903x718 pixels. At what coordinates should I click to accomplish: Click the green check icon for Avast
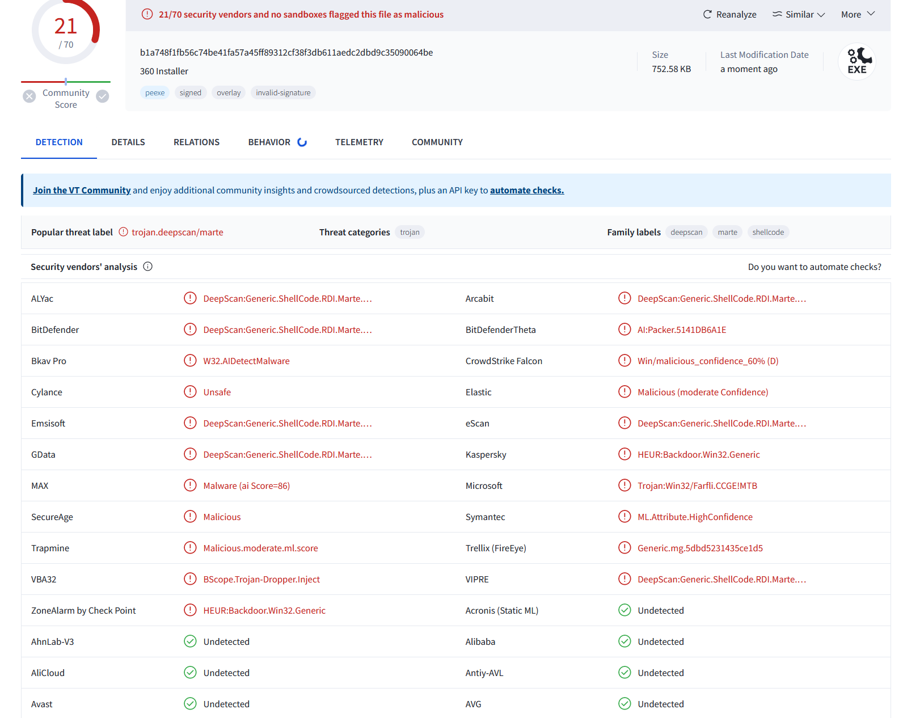[x=190, y=704]
